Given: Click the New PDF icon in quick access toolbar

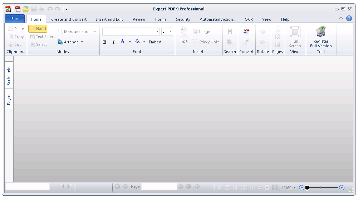Looking at the screenshot, I should click(18, 9).
